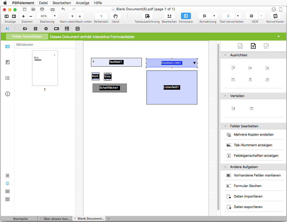
Task: Click the Formulare toolbar button
Action: [186, 16]
